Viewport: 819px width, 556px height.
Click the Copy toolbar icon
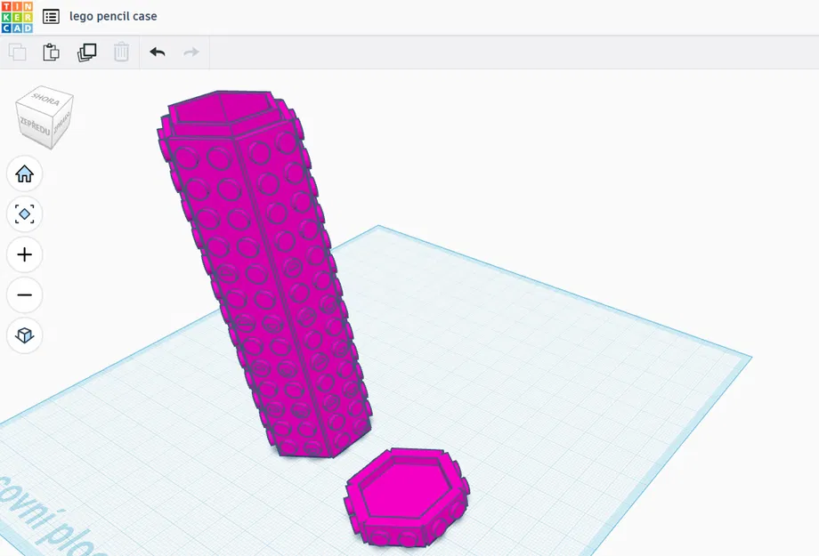(18, 52)
